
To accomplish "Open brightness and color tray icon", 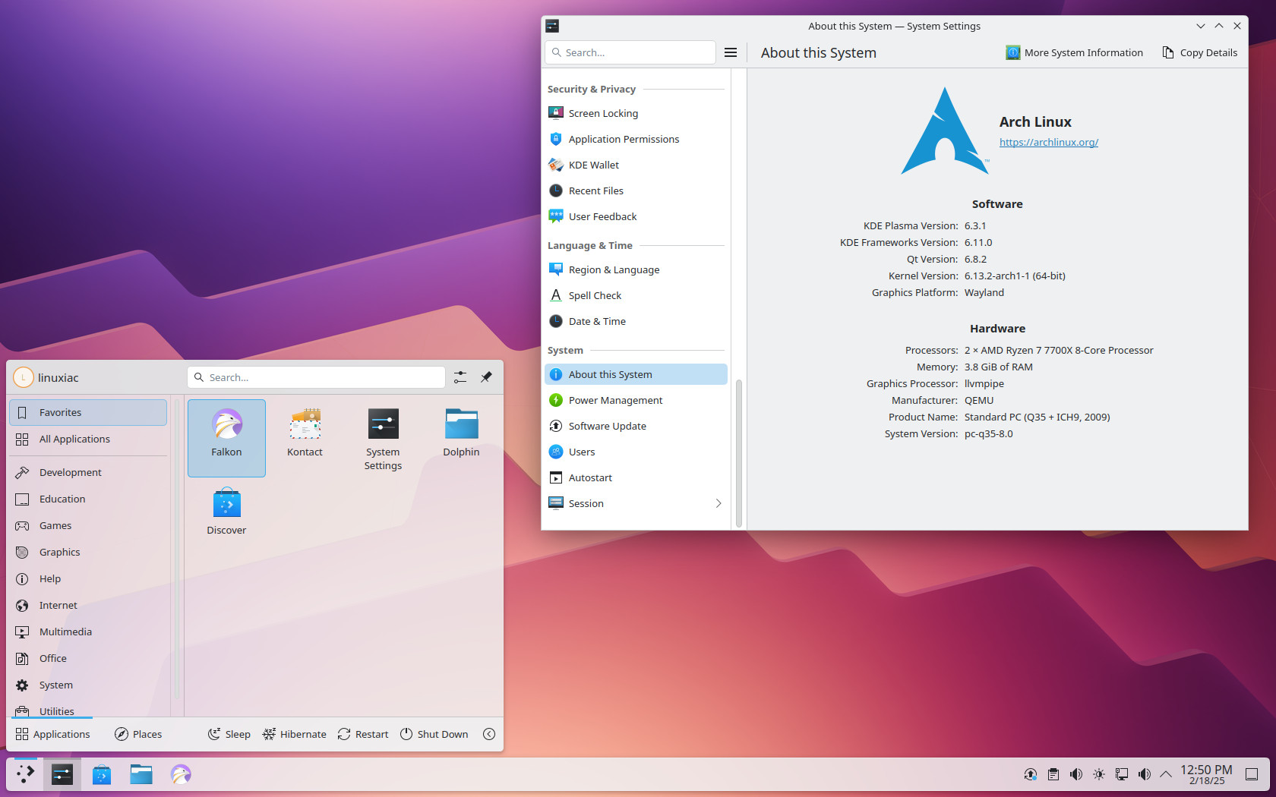I will (1099, 774).
